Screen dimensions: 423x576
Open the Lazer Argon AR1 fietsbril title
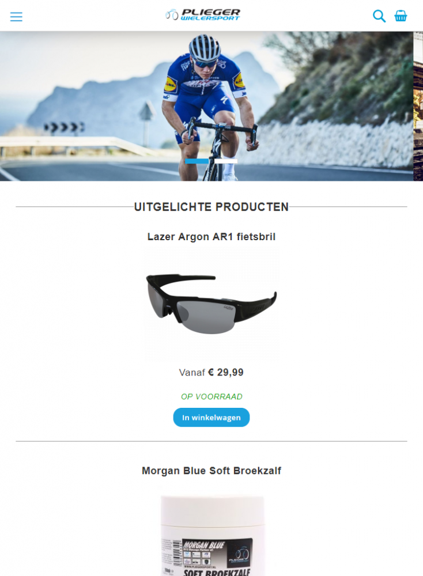tap(211, 237)
